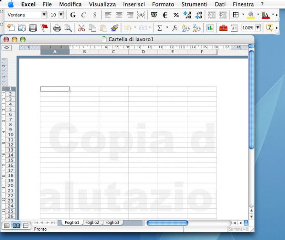Viewport: 285px width, 240px height.
Task: Open the red Toolbox
Action: [223, 28]
